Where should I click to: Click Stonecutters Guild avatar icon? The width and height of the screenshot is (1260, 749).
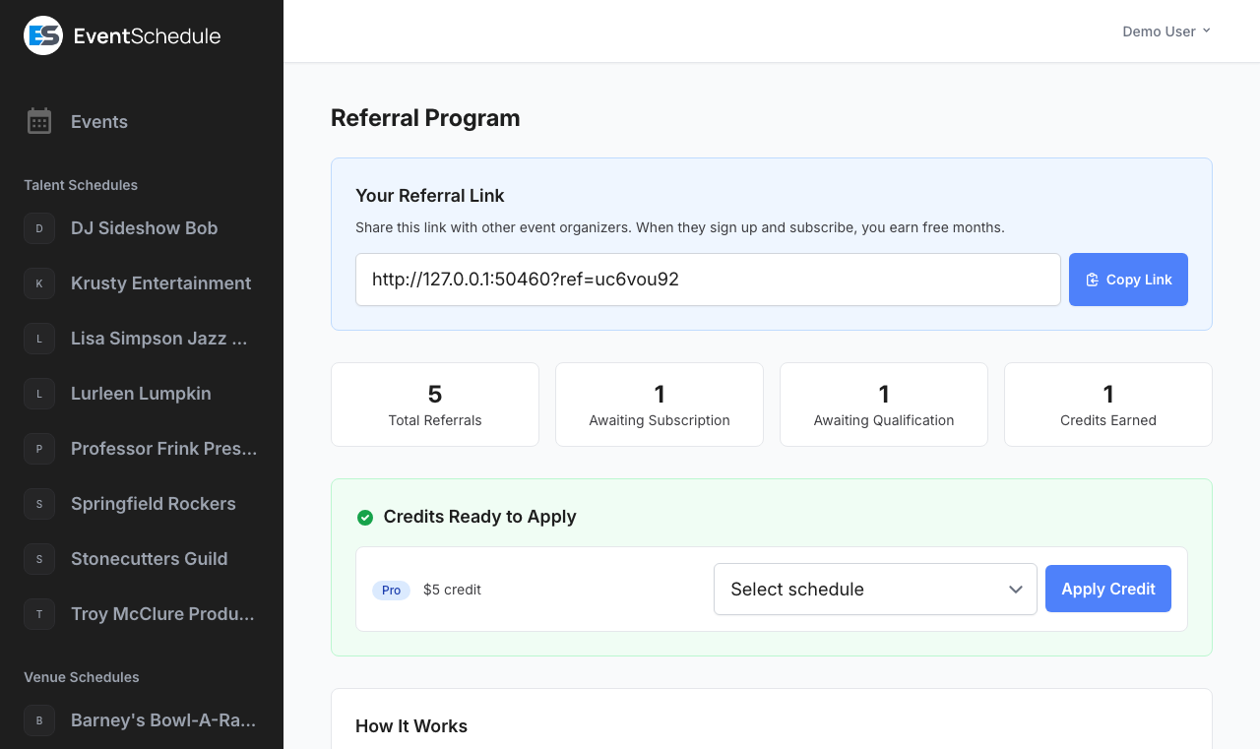(x=38, y=559)
